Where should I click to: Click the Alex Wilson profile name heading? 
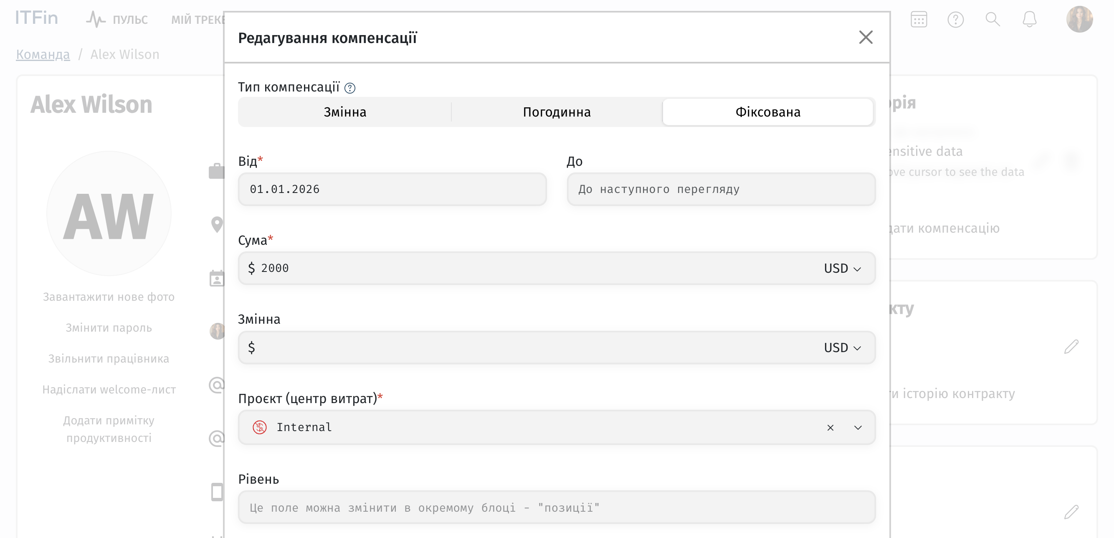click(x=91, y=105)
